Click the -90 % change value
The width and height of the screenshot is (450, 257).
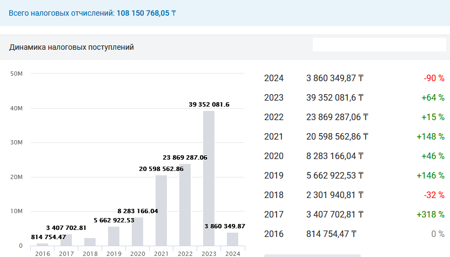click(x=434, y=78)
